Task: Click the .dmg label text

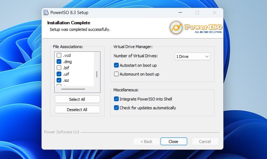Action: [67, 62]
